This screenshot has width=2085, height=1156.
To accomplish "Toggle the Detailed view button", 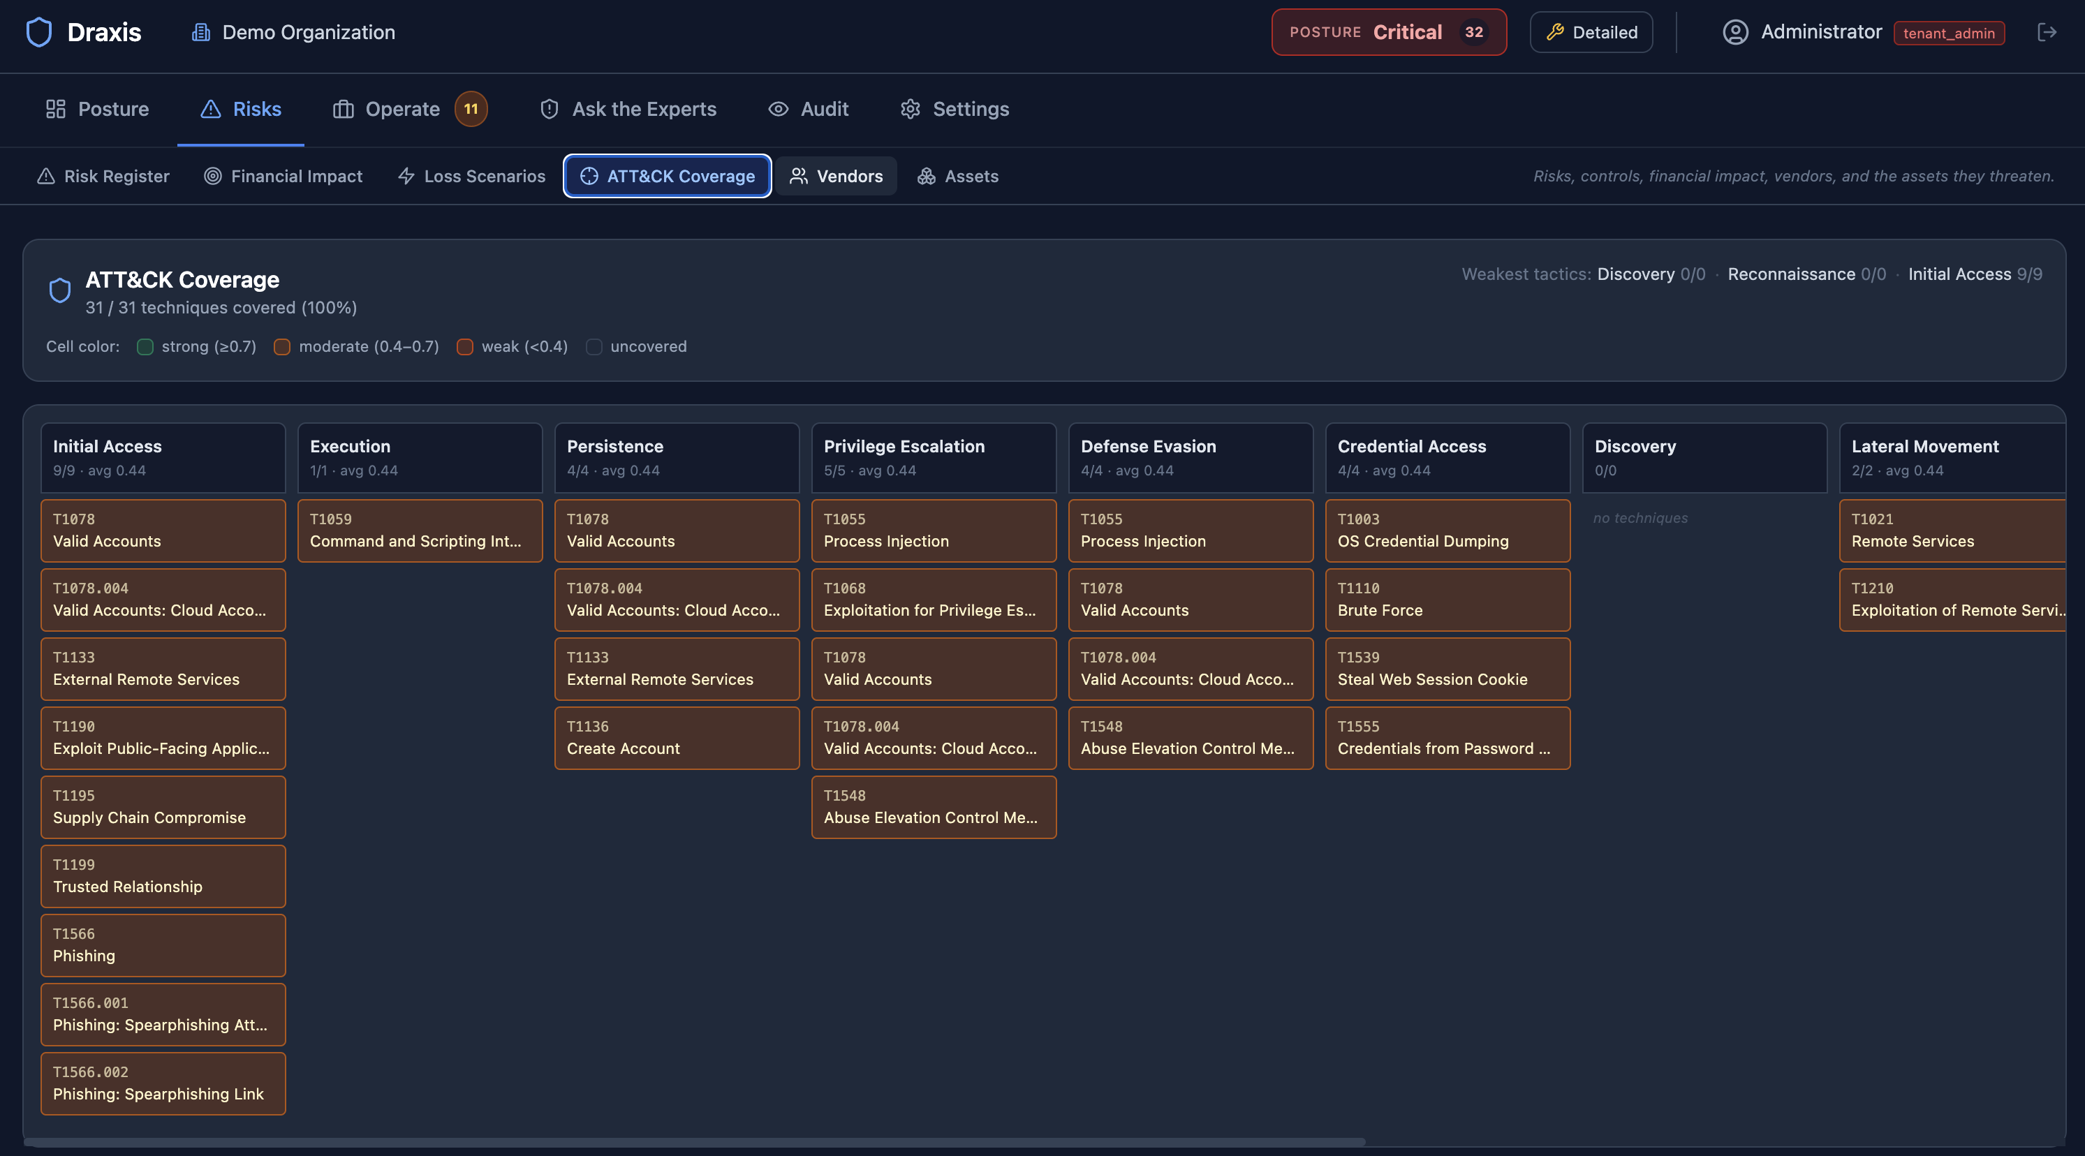I will pyautogui.click(x=1591, y=32).
